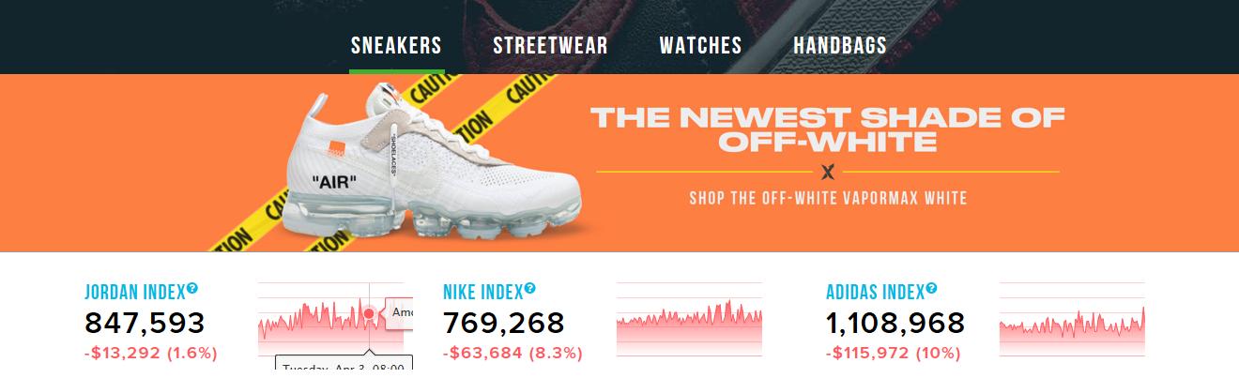Open the Jordan Index help icon
Screen dimensions: 1239x378
[192, 289]
